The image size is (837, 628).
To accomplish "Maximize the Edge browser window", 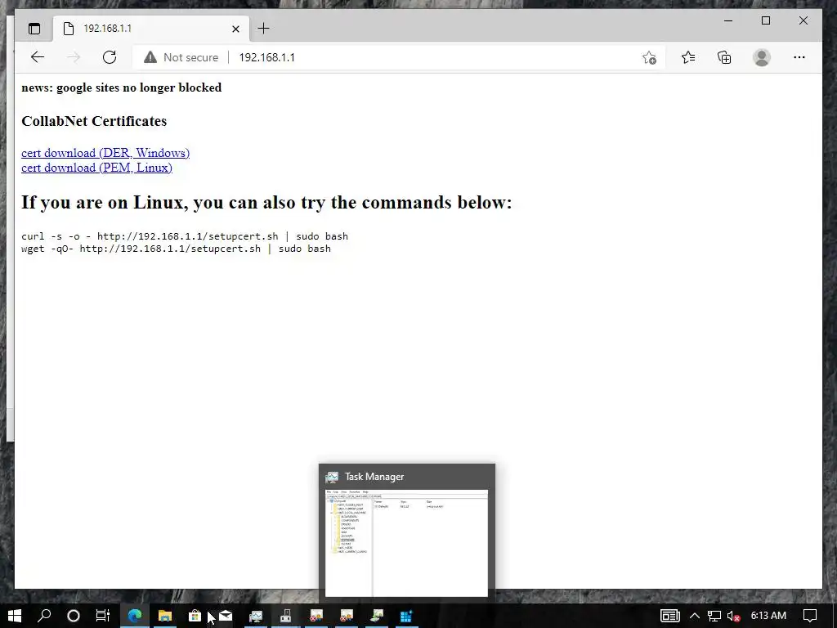I will (x=765, y=20).
